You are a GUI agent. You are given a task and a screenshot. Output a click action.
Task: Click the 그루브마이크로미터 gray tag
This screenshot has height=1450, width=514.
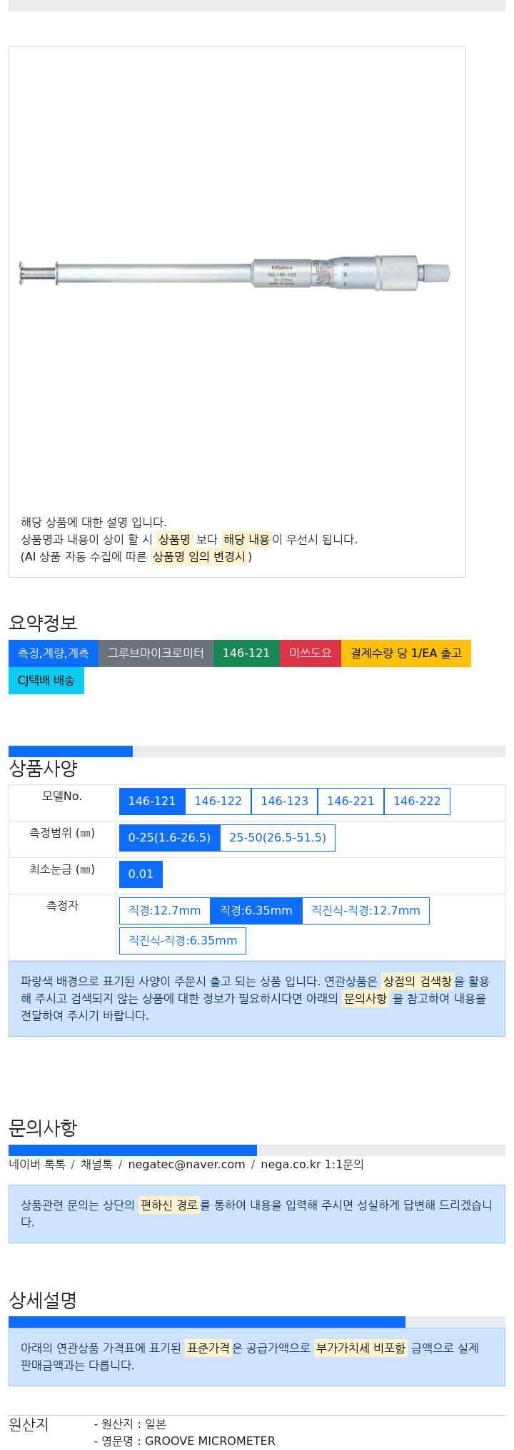coord(156,654)
